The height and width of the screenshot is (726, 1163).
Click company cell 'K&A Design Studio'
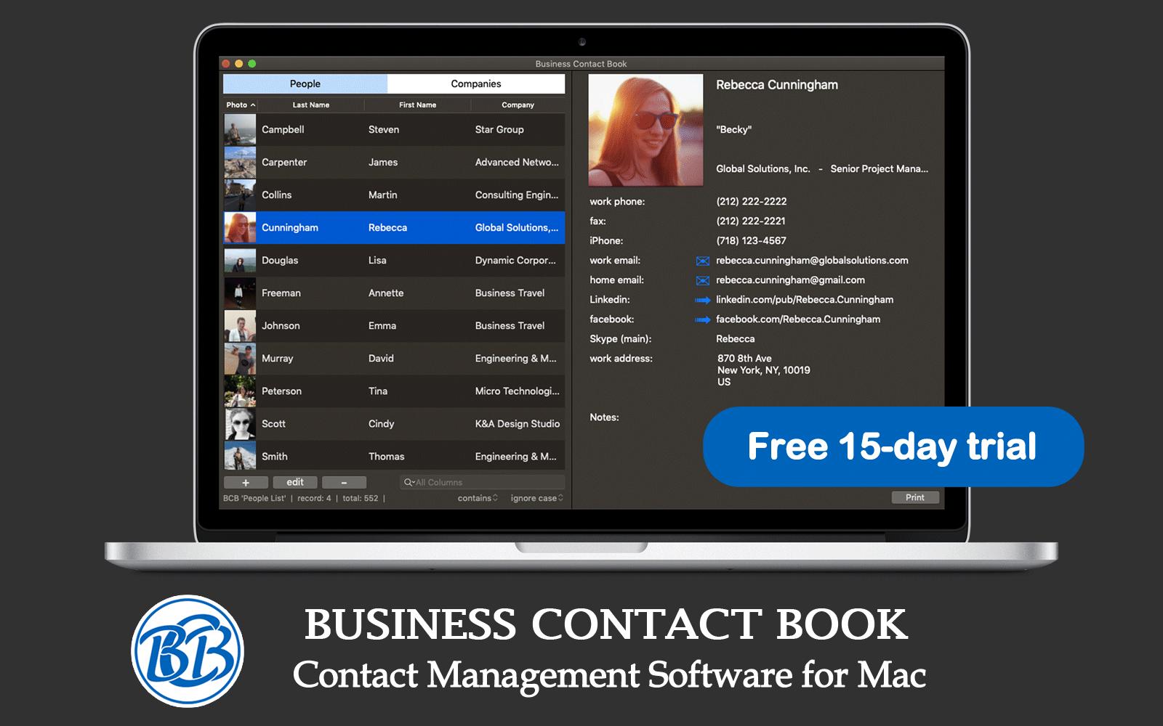518,424
